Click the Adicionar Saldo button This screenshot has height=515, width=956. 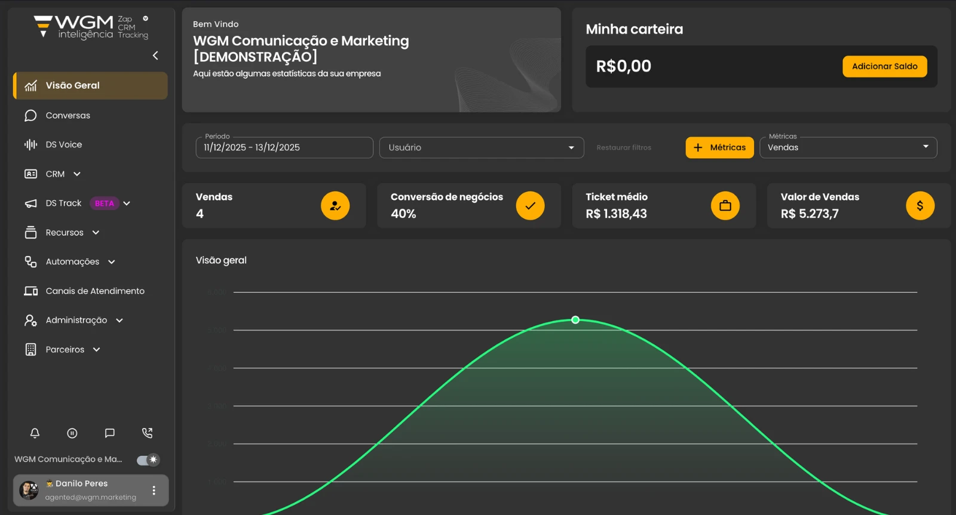[x=884, y=66]
